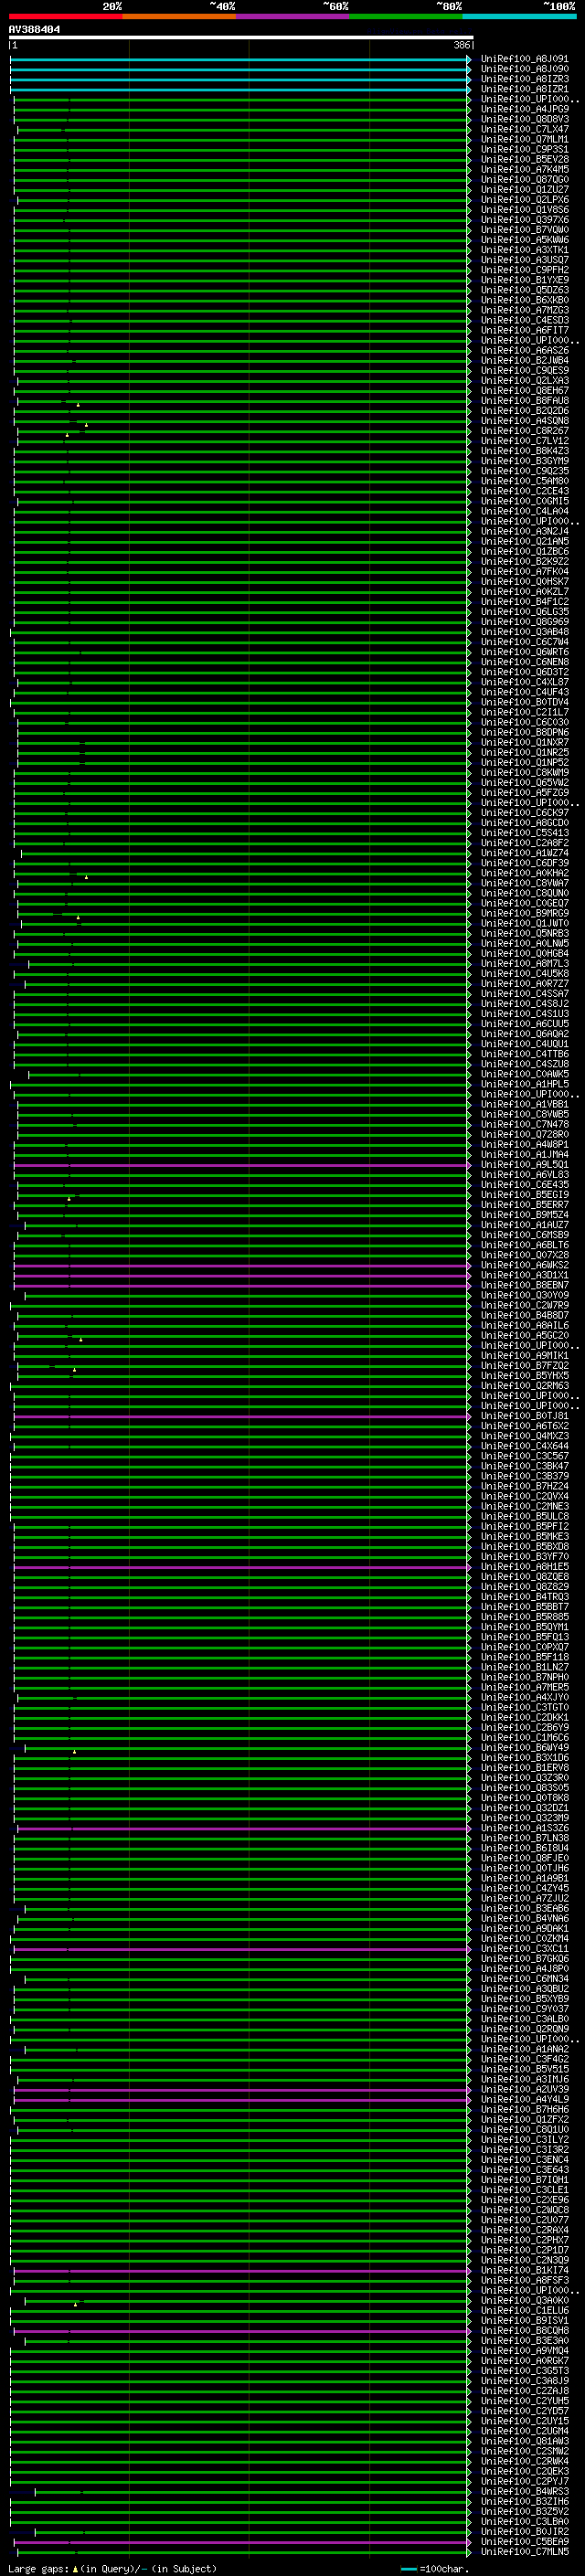Viewport: 585px width, 2576px height.
Task: Select label UniRef100_A5KWW6
Action: [524, 240]
